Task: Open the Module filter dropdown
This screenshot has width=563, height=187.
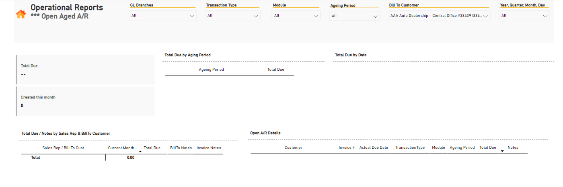Action: (x=296, y=16)
